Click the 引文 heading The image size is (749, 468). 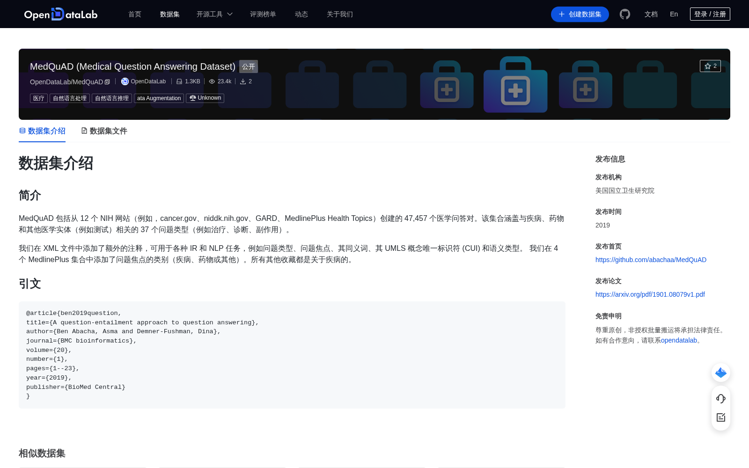[x=30, y=284]
